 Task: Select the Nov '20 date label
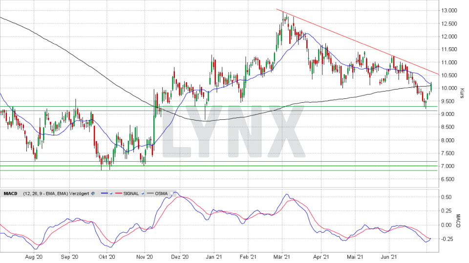click(145, 257)
